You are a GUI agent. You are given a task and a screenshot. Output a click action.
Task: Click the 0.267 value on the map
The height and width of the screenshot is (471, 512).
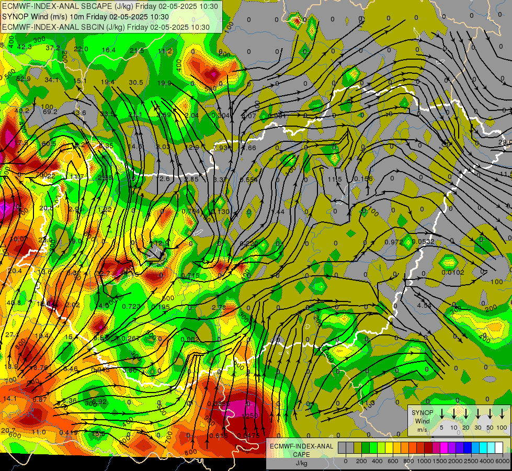pos(131,338)
